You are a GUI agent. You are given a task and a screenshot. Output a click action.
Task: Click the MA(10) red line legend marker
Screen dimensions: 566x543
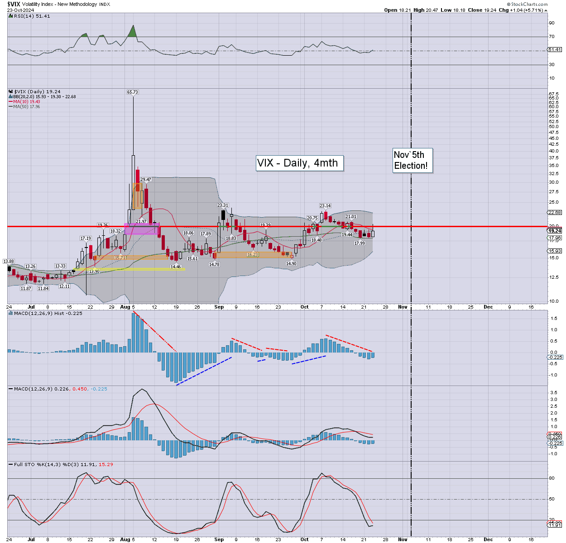click(x=10, y=102)
